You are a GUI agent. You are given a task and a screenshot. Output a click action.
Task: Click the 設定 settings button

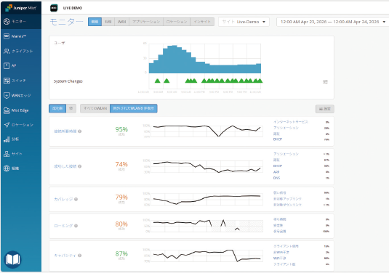pos(325,109)
